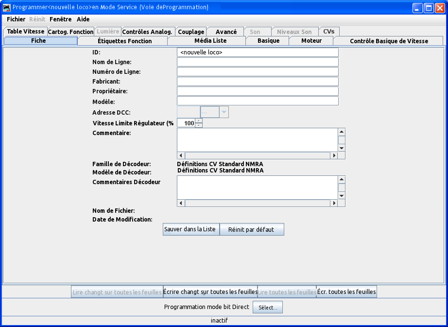
Task: Open the Fenêtre menu
Action: click(60, 19)
